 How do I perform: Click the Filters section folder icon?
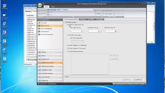[x=40, y=56]
